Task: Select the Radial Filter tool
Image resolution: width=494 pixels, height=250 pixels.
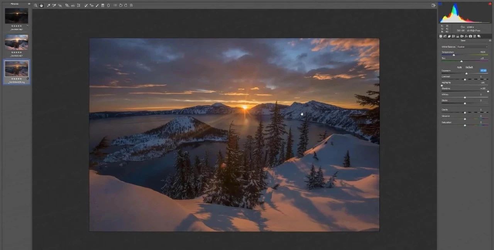Action: point(108,5)
